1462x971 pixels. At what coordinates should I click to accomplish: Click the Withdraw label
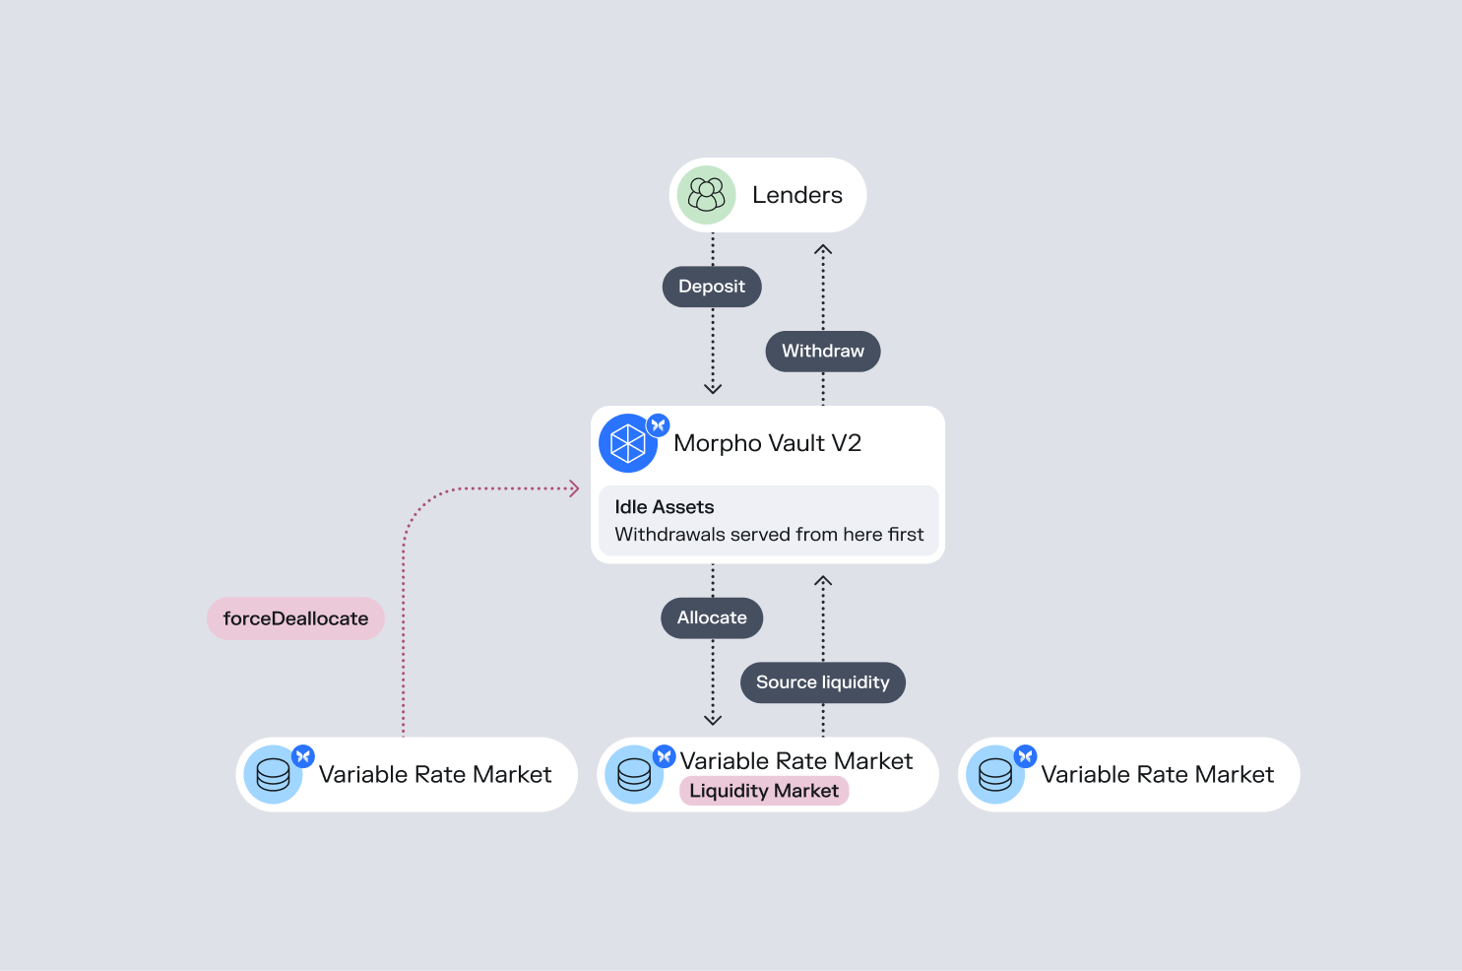(823, 352)
